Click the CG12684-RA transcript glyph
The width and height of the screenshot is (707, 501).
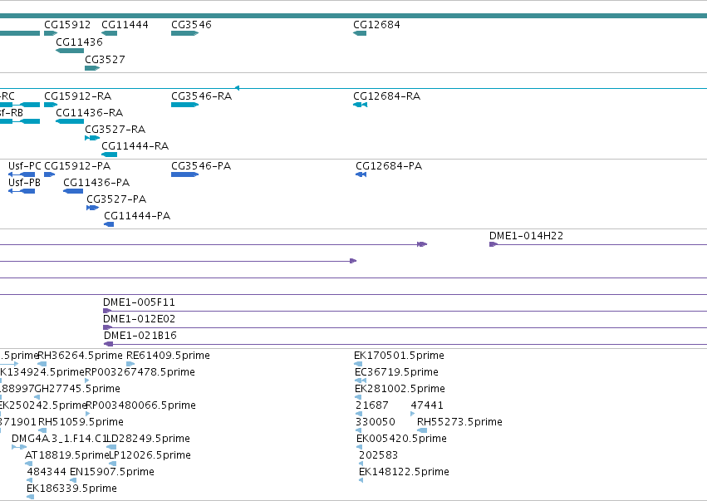[x=361, y=105]
